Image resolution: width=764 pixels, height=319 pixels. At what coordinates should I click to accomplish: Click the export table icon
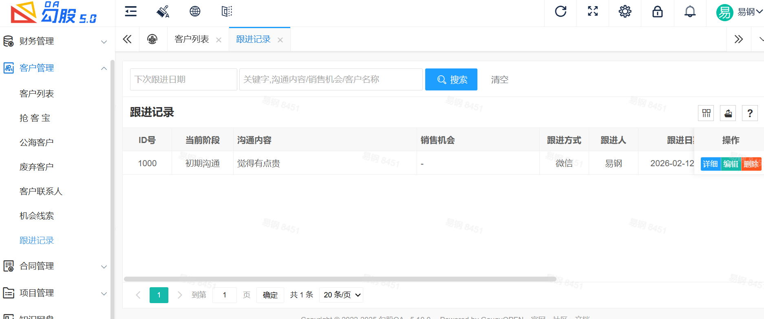[x=728, y=113]
